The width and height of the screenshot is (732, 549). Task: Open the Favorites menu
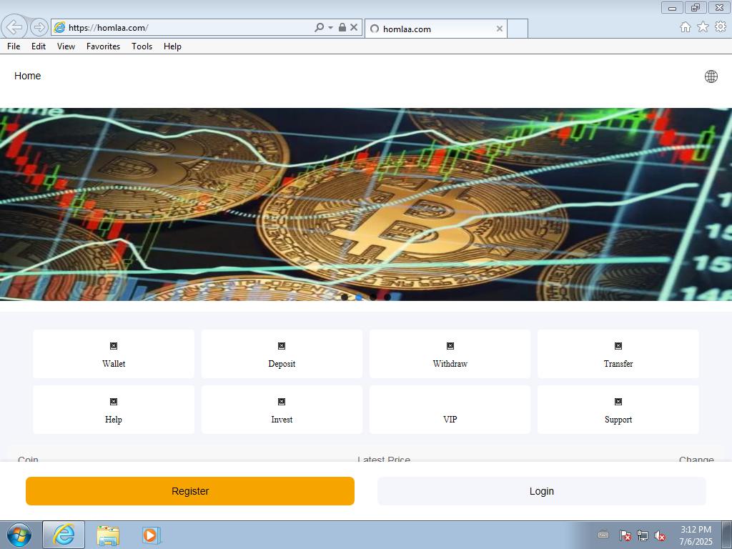coord(103,46)
